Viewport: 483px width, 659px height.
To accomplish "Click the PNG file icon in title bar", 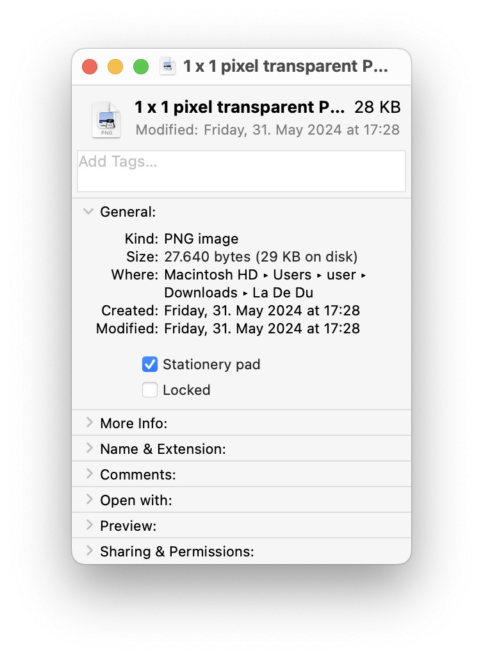I will pyautogui.click(x=168, y=67).
